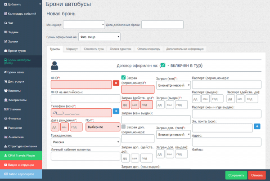Focus Эл. почта (осн) field
Image resolution: width=270 pixels, height=181 pixels.
(x=222, y=128)
